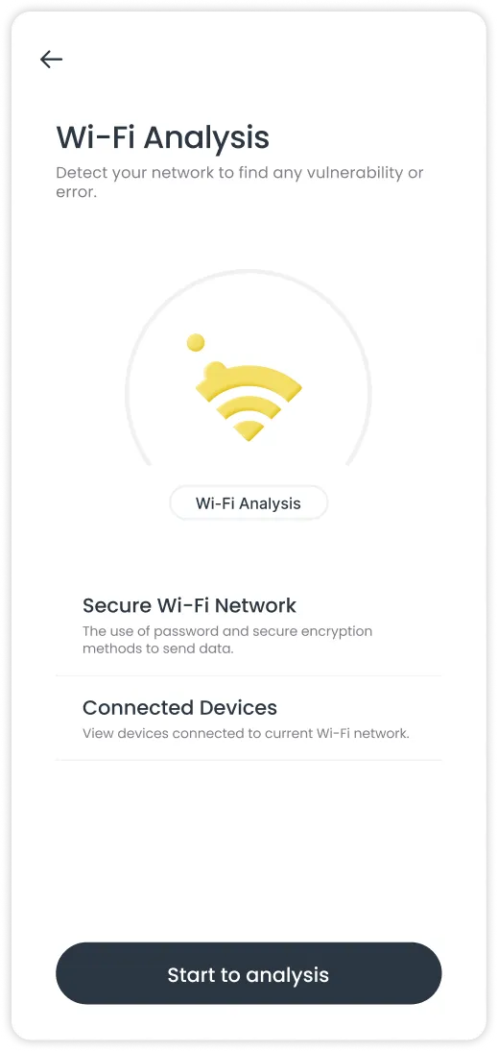Click the divider line below Secure Wi-Fi Network
498x1052 pixels.
pos(249,675)
